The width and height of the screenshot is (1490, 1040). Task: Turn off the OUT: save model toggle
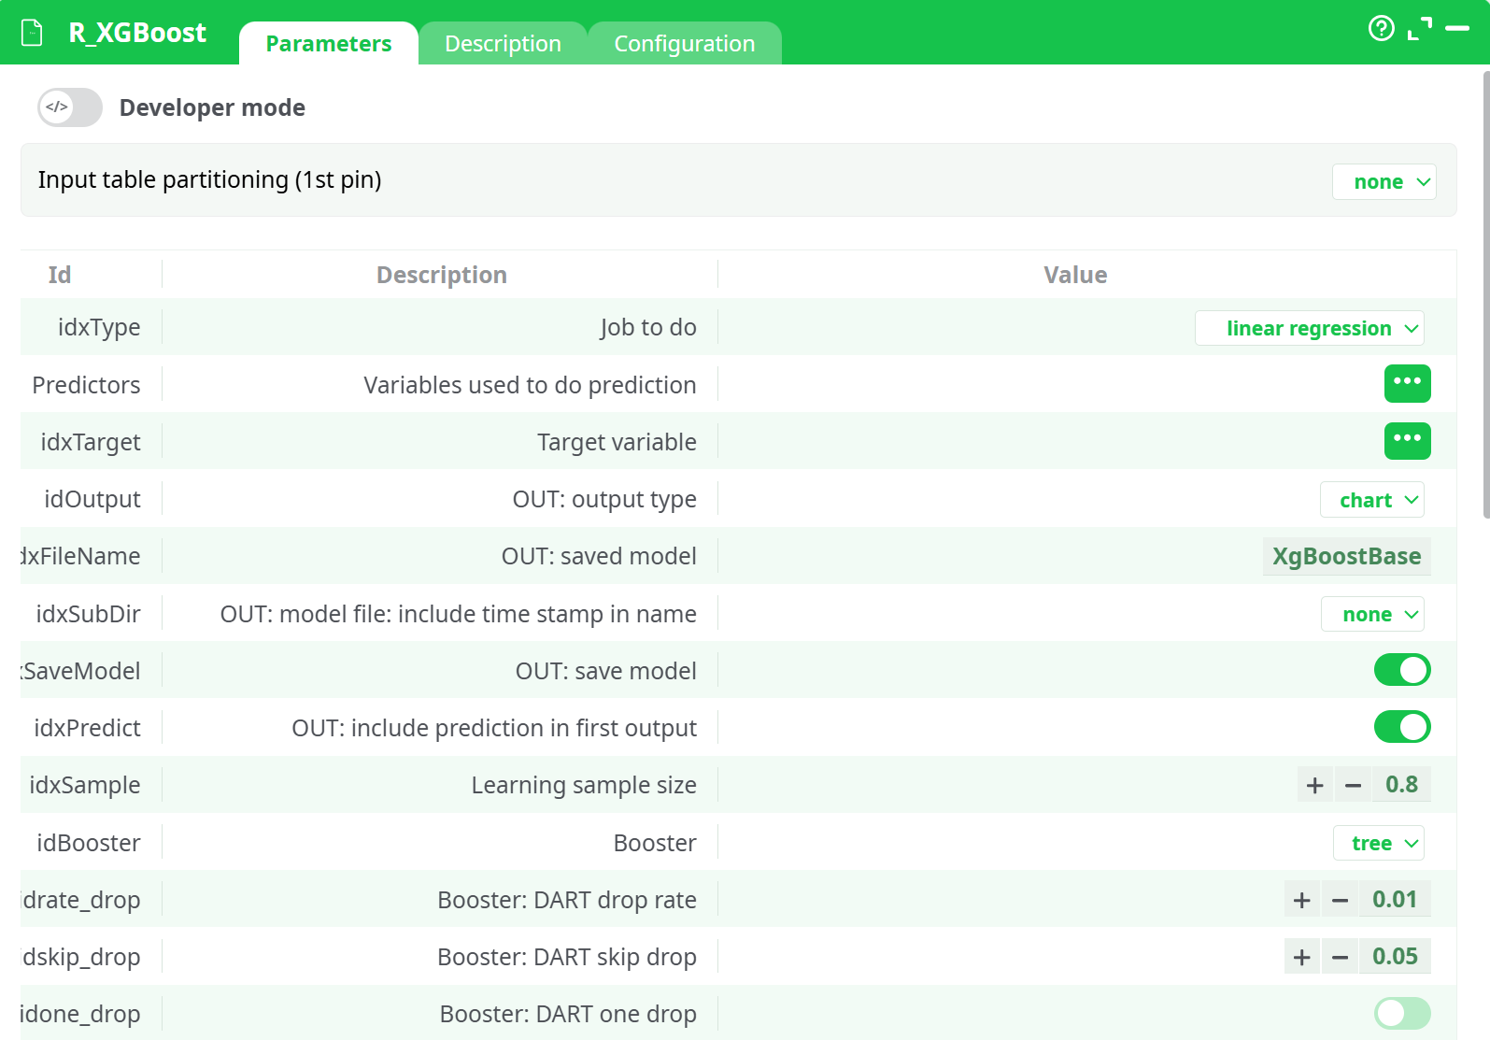1401,670
